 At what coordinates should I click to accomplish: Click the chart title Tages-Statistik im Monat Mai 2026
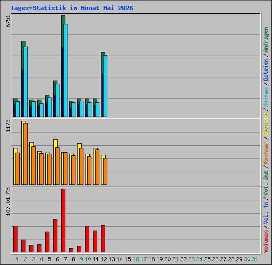tap(72, 8)
